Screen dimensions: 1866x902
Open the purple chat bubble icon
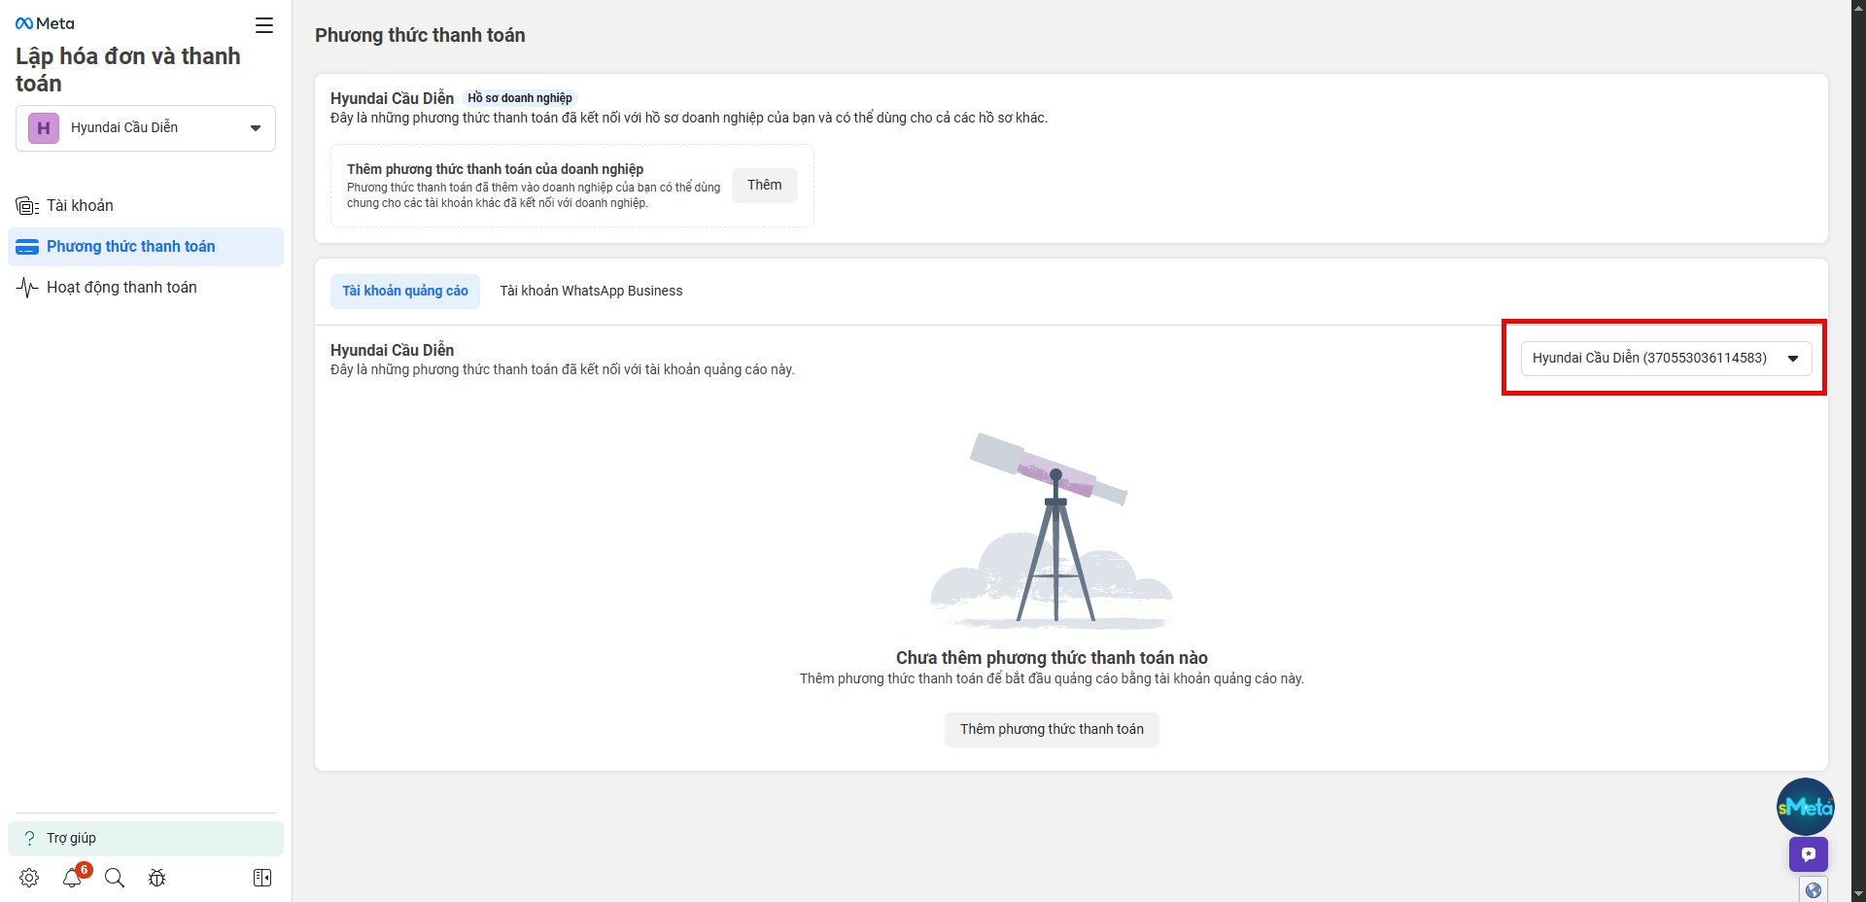tap(1808, 854)
